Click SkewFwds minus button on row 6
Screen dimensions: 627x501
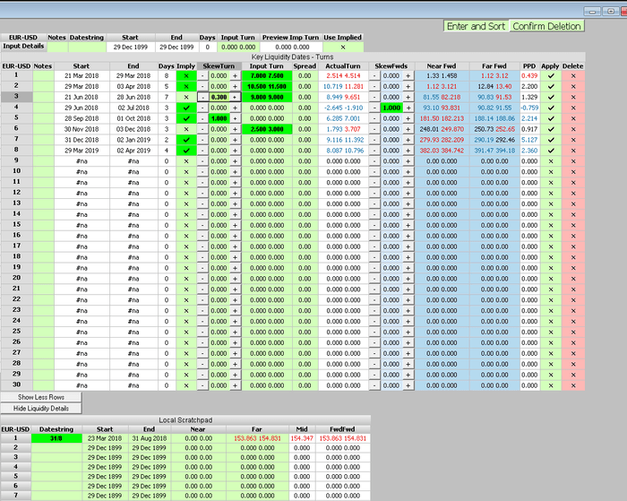coord(375,128)
